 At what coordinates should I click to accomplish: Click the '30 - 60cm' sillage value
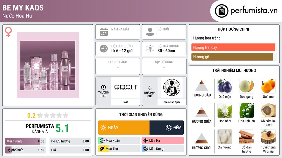point(166,51)
